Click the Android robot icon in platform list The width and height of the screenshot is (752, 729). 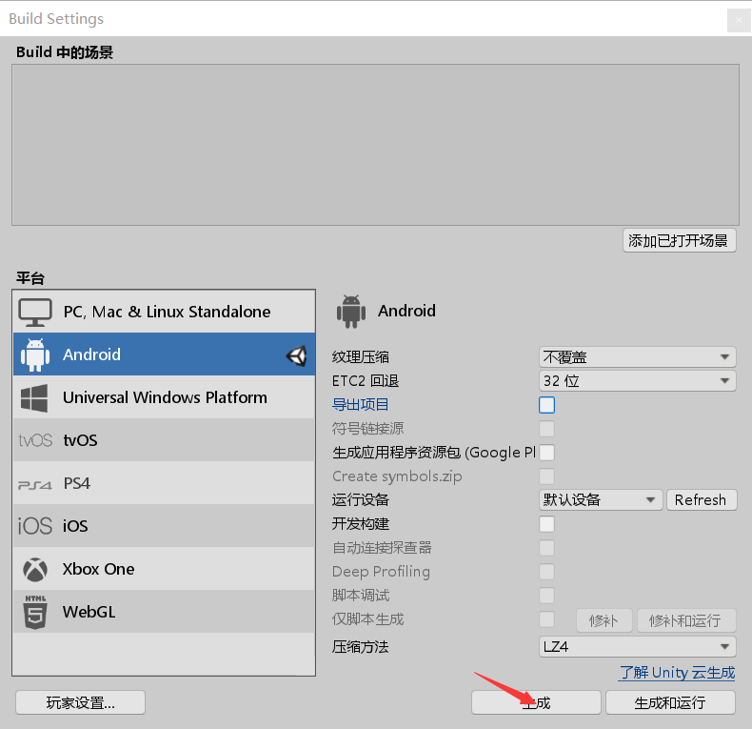(35, 354)
